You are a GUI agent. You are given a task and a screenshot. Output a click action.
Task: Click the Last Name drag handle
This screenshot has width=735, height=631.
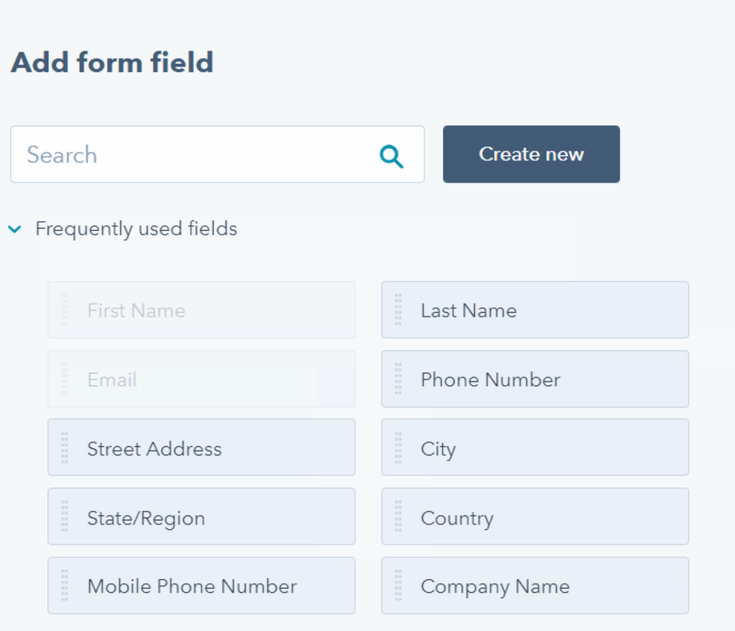coord(398,310)
